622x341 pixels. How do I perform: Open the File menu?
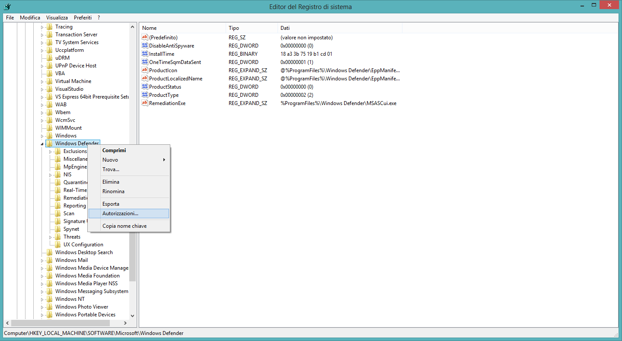click(x=10, y=18)
